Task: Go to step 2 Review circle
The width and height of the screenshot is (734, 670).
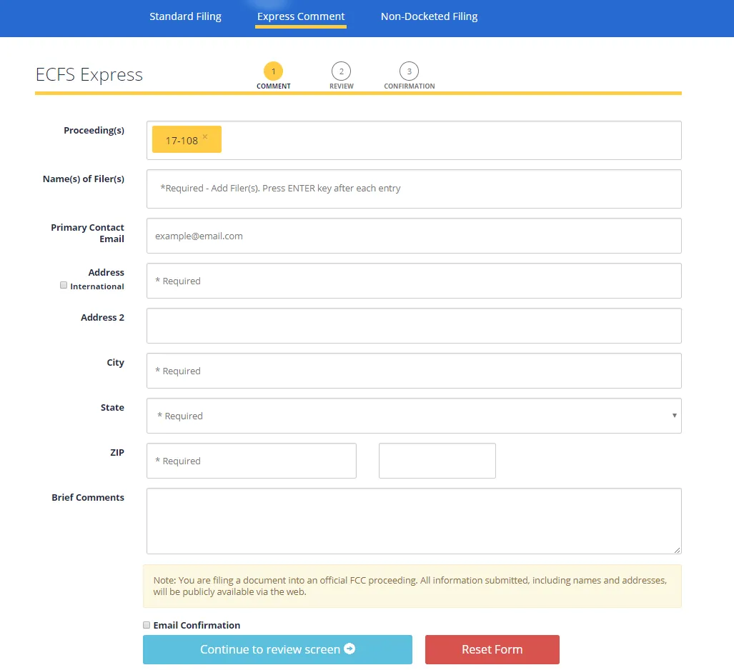Action: [341, 71]
